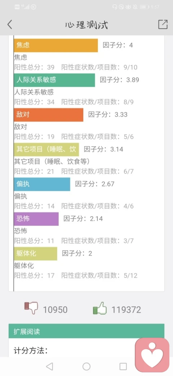Tap the 119372 likes count
Viewport: 173px width, 376px height.
pyautogui.click(x=126, y=310)
